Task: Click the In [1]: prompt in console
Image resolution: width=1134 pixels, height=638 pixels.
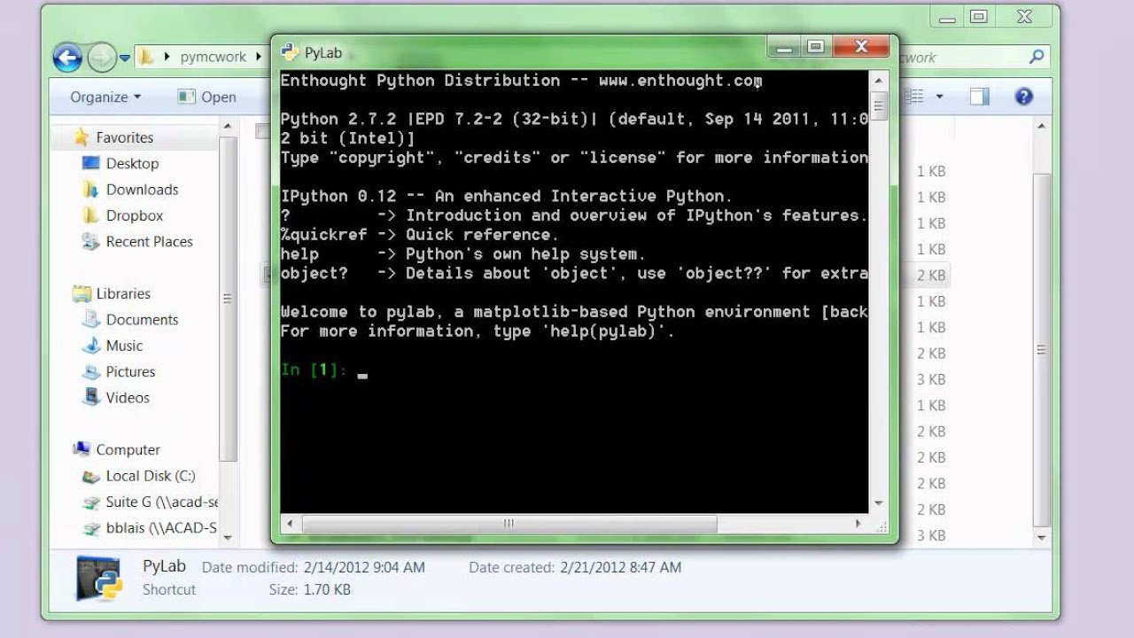Action: click(x=315, y=370)
